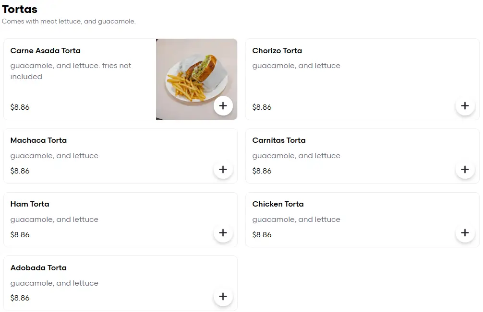Select the Carnitas Torta title

pyautogui.click(x=279, y=140)
